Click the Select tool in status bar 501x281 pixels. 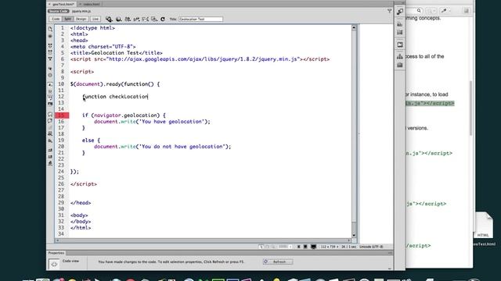click(261, 247)
